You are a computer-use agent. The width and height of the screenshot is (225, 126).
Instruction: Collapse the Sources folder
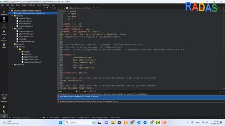tap(12, 29)
